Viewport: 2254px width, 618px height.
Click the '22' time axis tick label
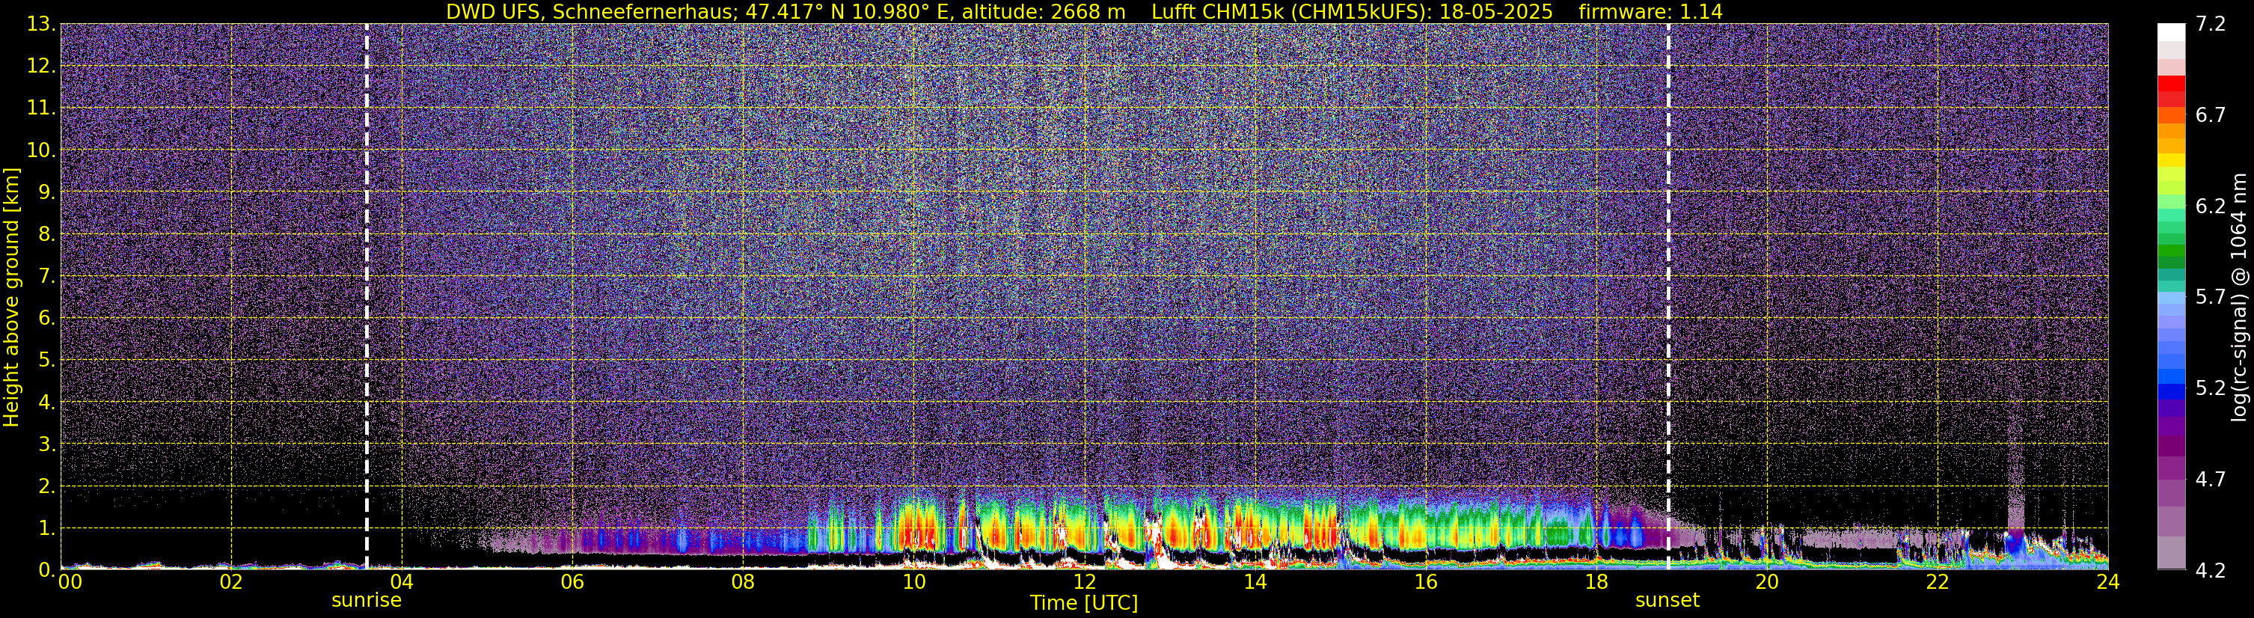(1938, 583)
